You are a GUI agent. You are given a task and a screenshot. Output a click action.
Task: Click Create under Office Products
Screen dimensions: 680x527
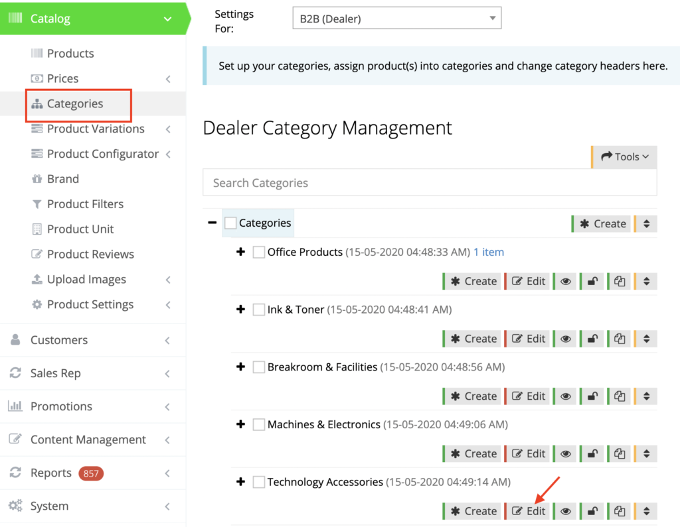[x=472, y=282]
